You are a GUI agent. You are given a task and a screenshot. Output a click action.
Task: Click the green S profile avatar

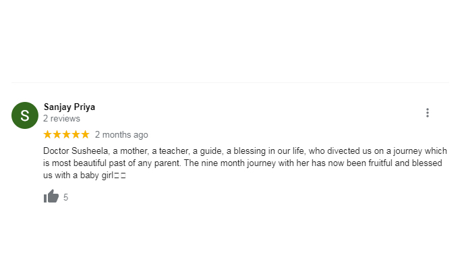25,115
